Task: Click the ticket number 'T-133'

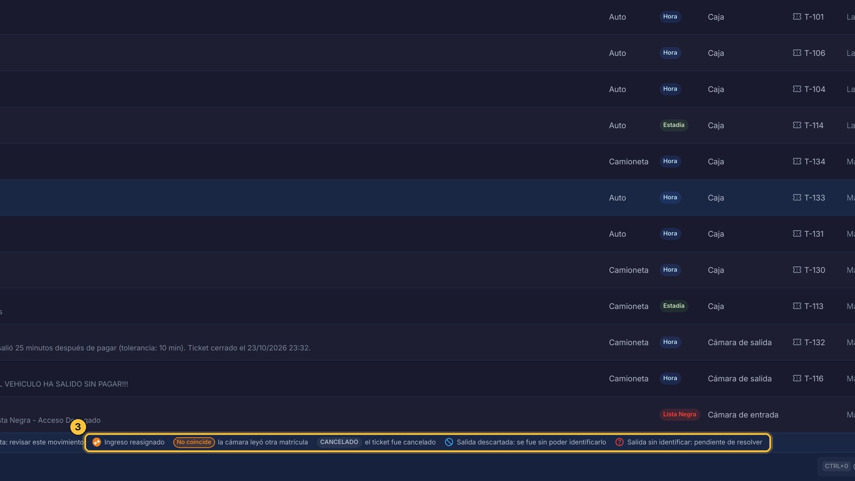Action: pos(814,198)
